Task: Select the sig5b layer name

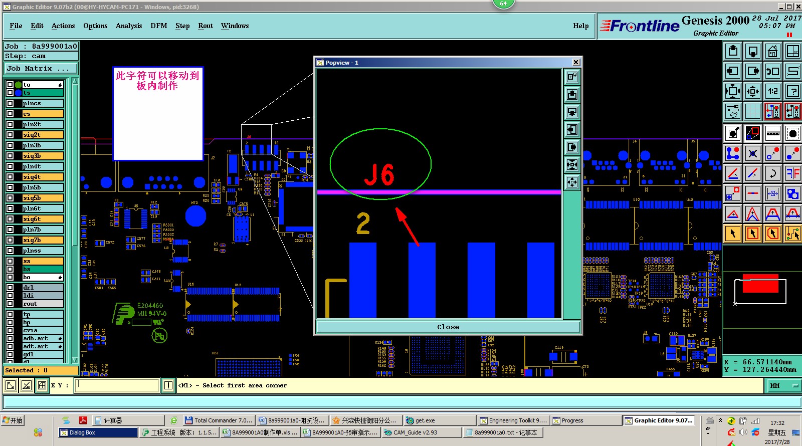Action: (x=43, y=198)
